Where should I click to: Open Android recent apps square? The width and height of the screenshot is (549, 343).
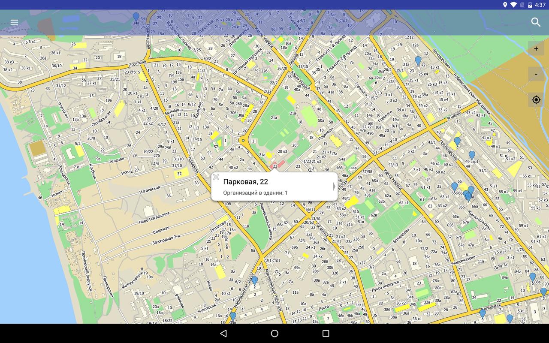pyautogui.click(x=326, y=333)
